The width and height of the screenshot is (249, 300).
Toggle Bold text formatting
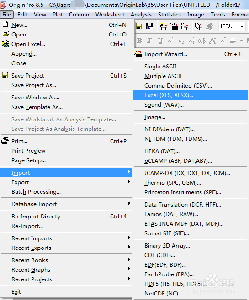click(139, 41)
